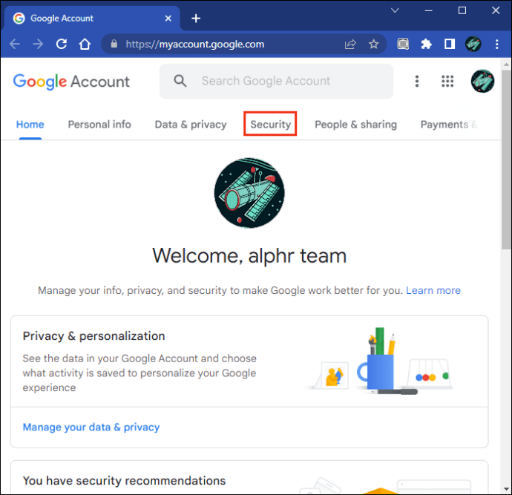Open the screenshot capture extension icon
The height and width of the screenshot is (495, 512).
[x=403, y=44]
